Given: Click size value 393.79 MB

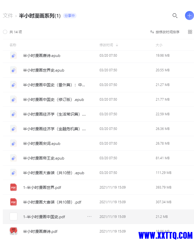Looking at the screenshot, I should [164, 187].
